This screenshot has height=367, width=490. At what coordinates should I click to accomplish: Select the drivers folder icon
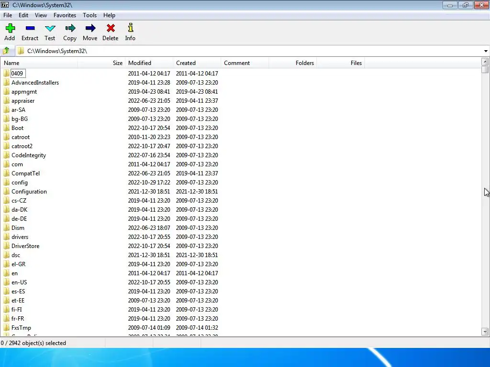[7, 237]
